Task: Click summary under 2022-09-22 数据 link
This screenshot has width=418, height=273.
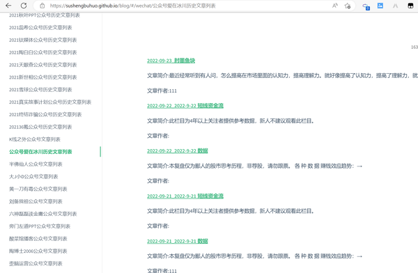Action: click(x=254, y=166)
